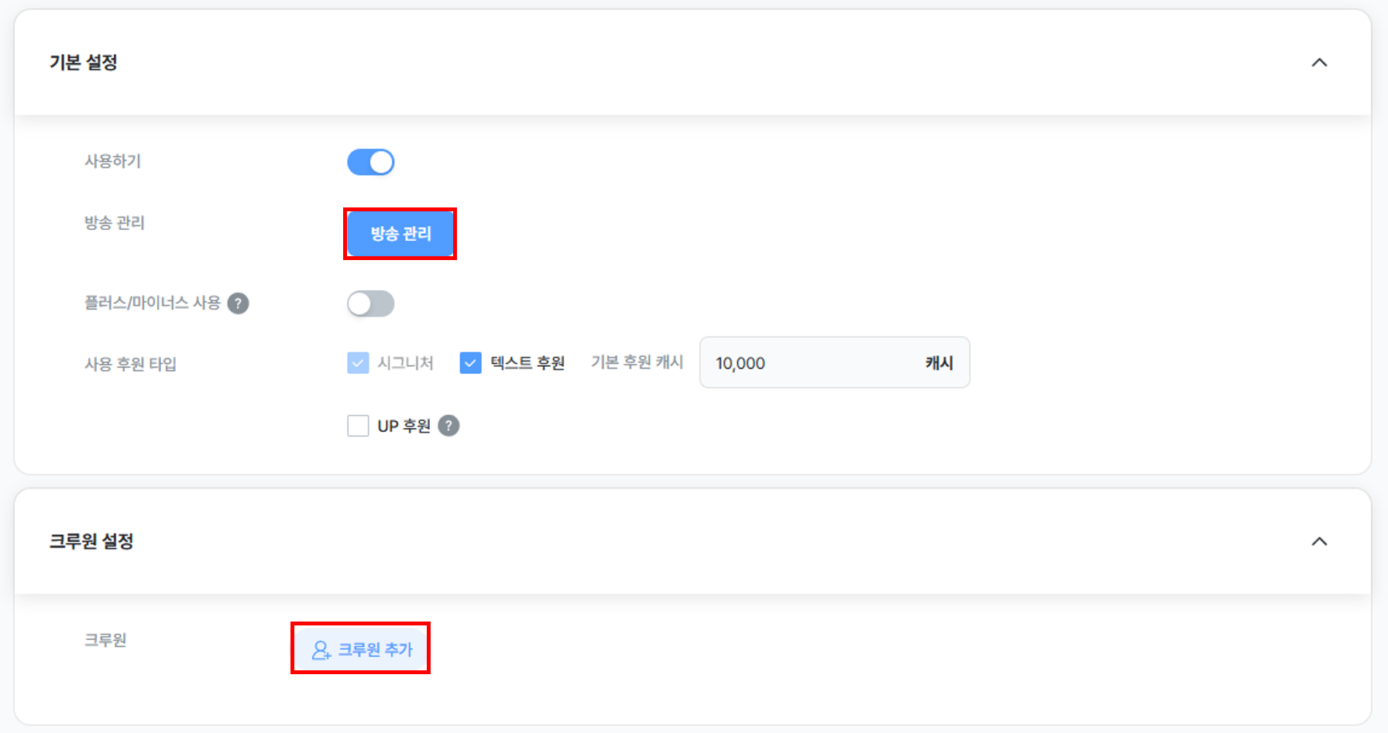Click the 크루원 추가 button
Viewport: 1388px width, 733px height.
(x=360, y=649)
